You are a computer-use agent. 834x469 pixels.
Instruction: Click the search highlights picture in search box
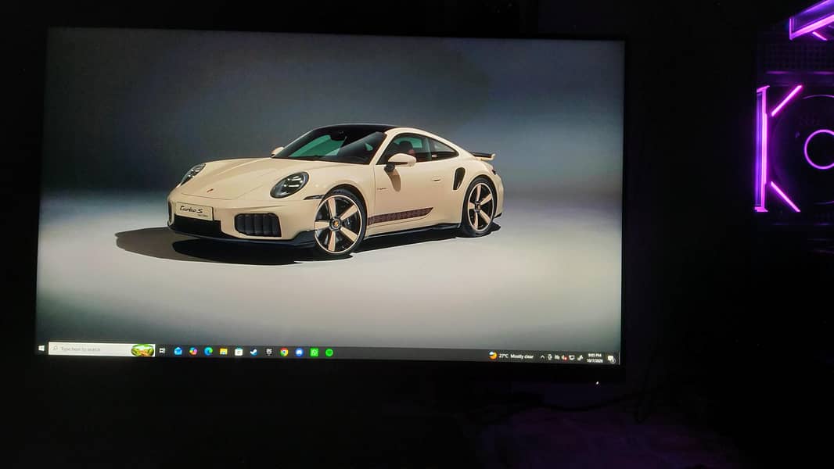143,350
